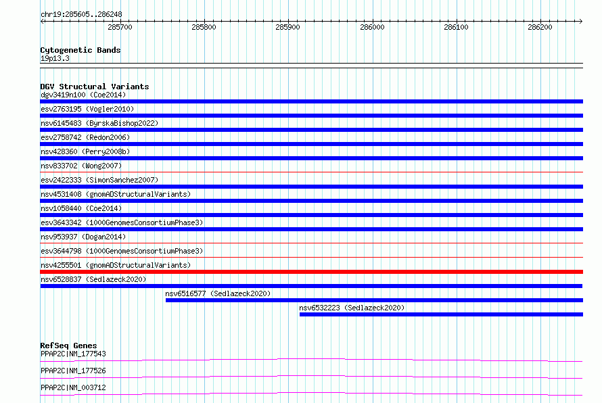Select nsv6528837 (Sedlazeck2020) variant label

[93, 279]
